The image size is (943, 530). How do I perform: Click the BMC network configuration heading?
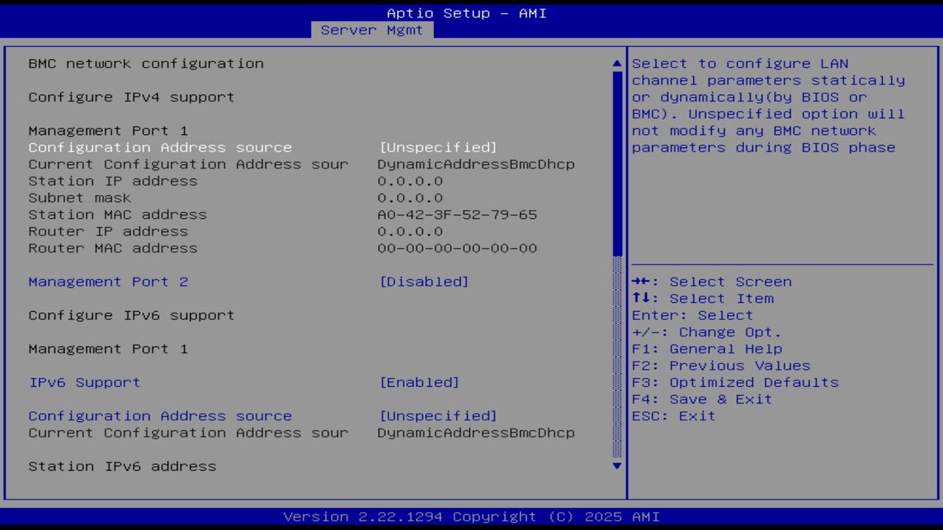click(x=145, y=63)
